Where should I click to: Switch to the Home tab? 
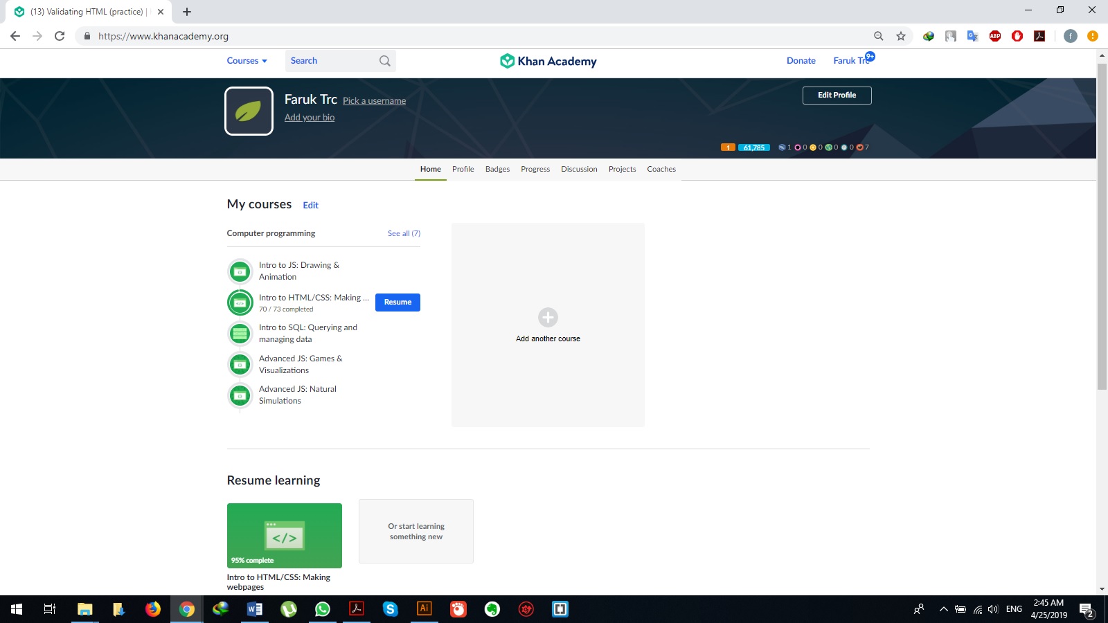(x=430, y=169)
